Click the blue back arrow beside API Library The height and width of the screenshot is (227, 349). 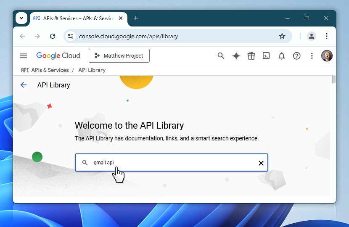(24, 85)
